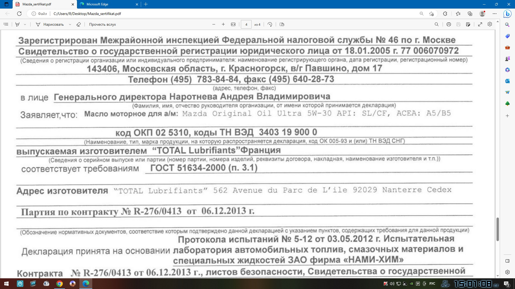Open sidebar settings gear

[507, 272]
